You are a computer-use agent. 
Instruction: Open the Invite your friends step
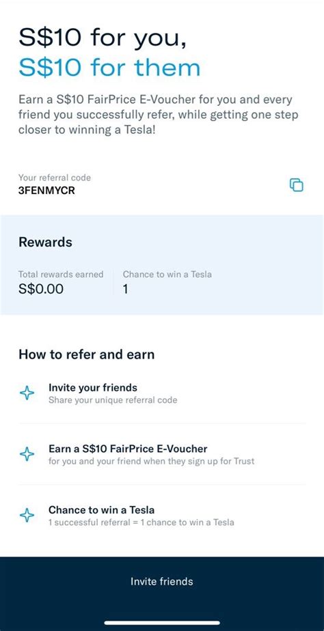(x=162, y=393)
